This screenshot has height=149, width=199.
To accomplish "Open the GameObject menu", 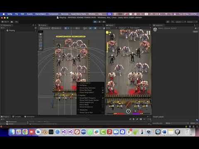I will (41, 14).
